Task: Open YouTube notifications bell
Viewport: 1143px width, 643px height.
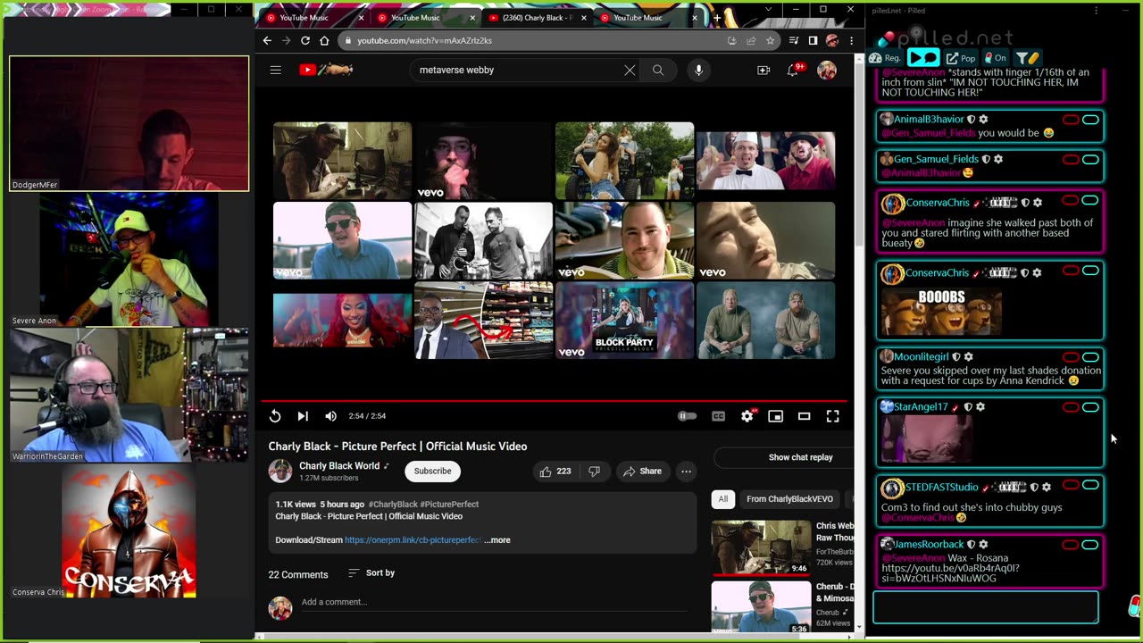Action: click(x=794, y=70)
